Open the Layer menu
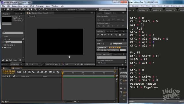This screenshot has width=184, height=104. pyautogui.click(x=26, y=6)
